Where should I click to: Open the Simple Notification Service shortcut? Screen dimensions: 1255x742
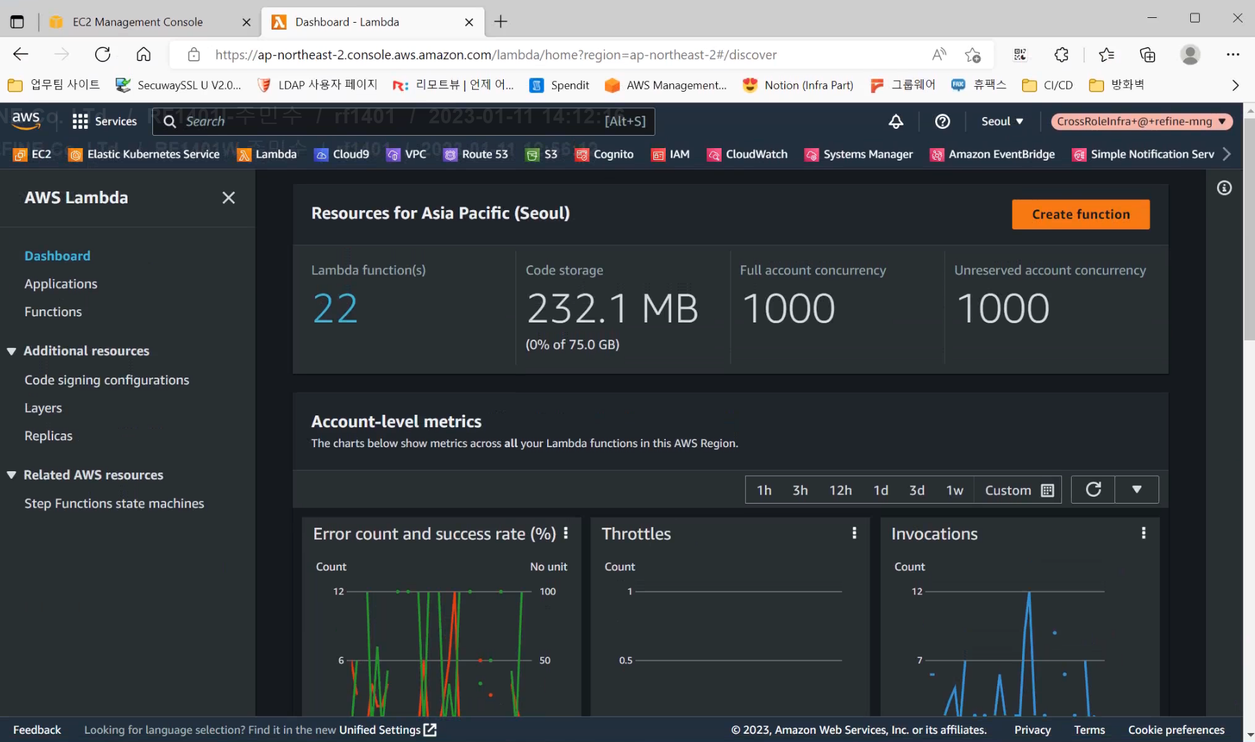tap(1143, 154)
